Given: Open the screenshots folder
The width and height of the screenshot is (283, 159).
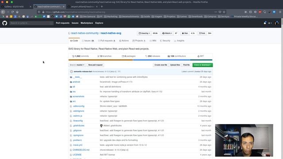Looking at the screenshot, I should click(79, 96).
